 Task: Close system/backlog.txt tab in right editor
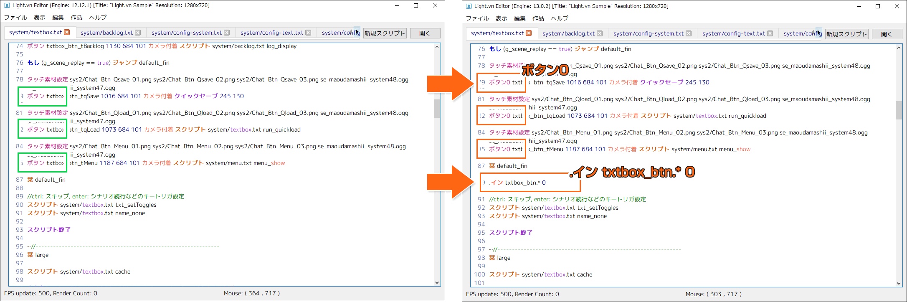coord(600,33)
